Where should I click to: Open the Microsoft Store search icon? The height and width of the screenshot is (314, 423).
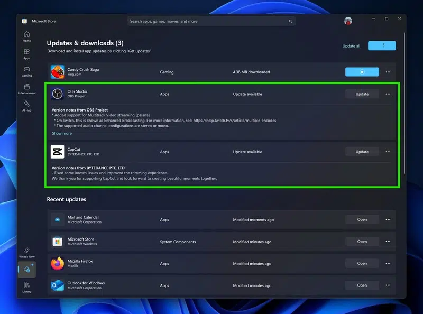[x=290, y=21]
